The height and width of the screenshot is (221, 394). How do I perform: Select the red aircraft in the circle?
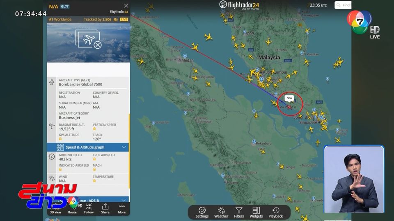click(289, 107)
